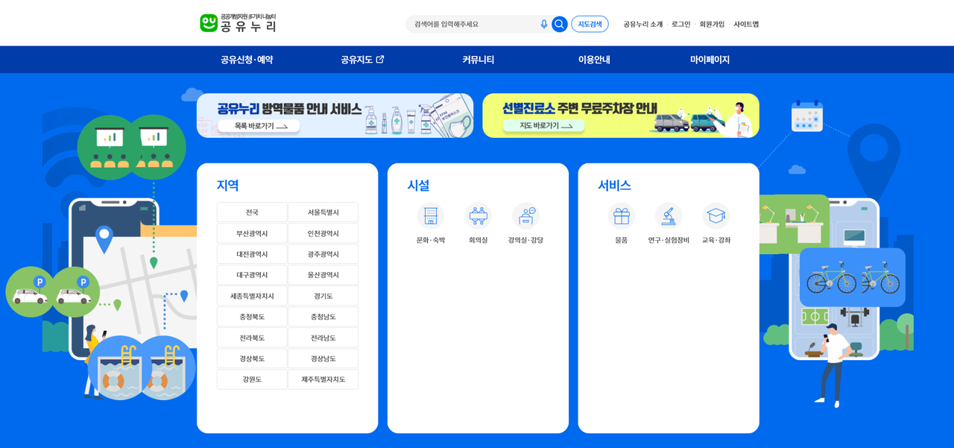Choose the 교육·강좌 graduation cap icon
Viewport: 954px width, 448px height.
tap(715, 216)
